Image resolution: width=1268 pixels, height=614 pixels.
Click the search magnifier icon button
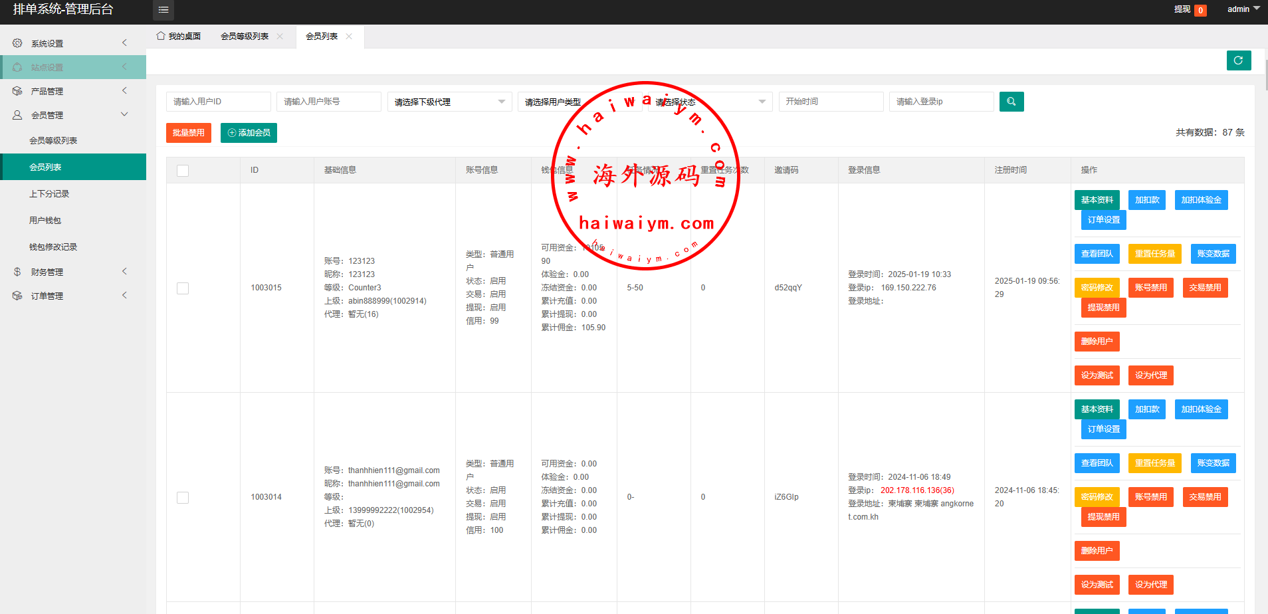[x=1011, y=102]
